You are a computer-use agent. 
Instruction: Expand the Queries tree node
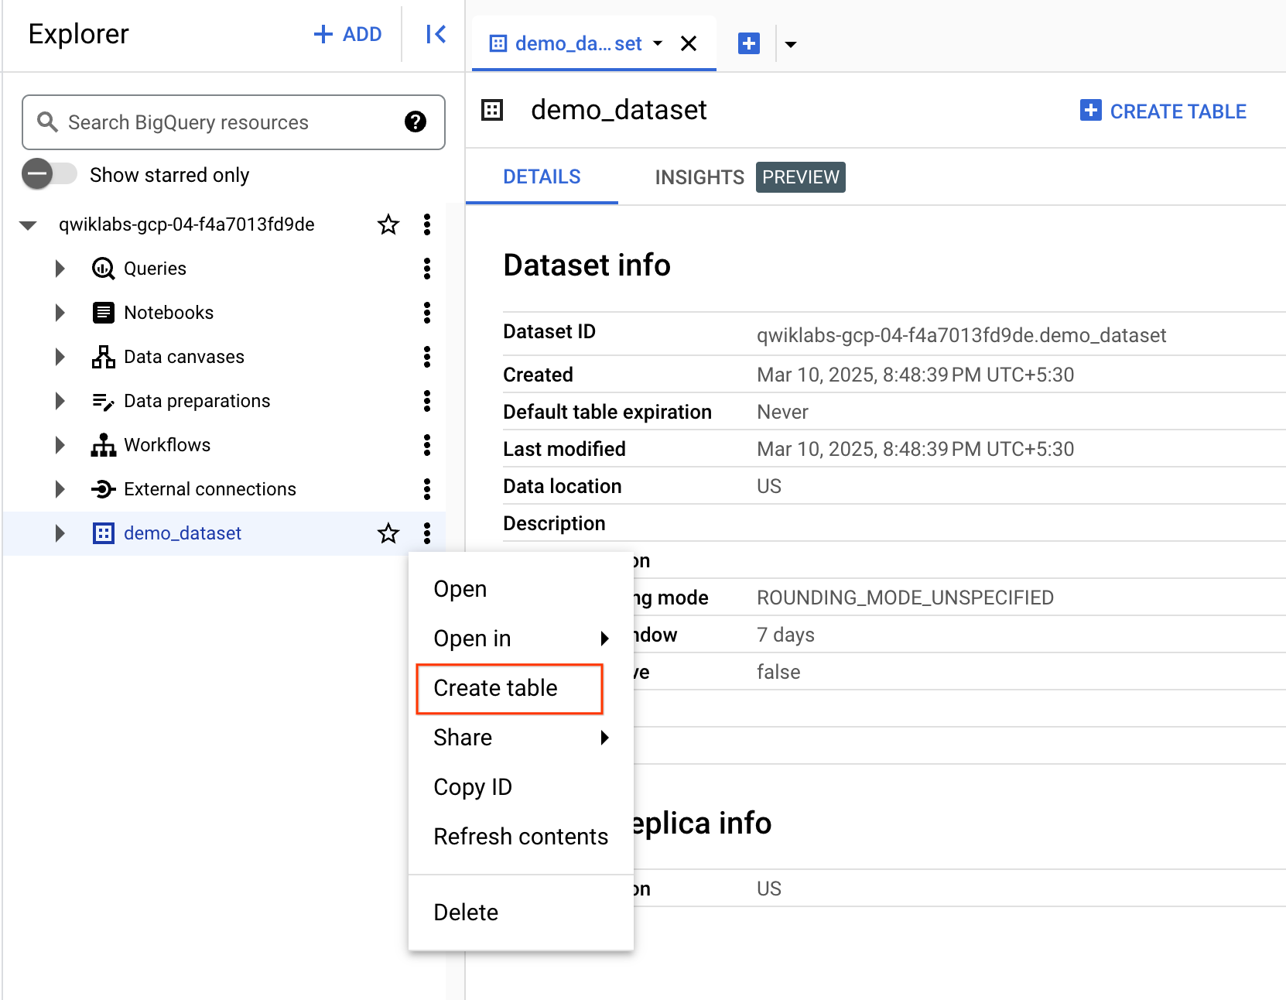60,269
